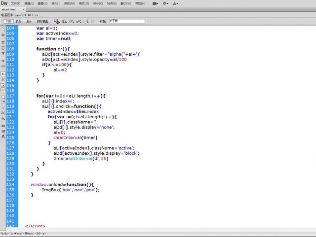The image size is (316, 237).
Task: Open the workspace Layout dropdown
Action: click(155, 3)
